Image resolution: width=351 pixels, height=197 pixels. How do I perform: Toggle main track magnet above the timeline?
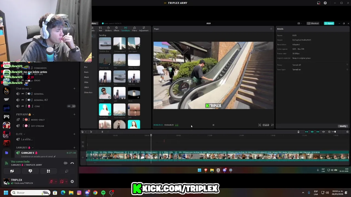pos(307,132)
